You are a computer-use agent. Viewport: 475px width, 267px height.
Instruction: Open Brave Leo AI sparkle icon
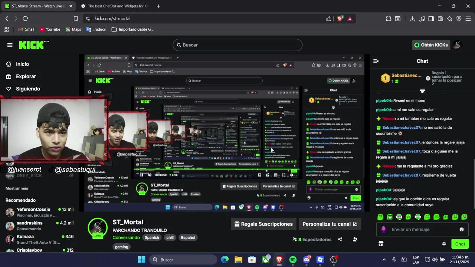(450, 19)
